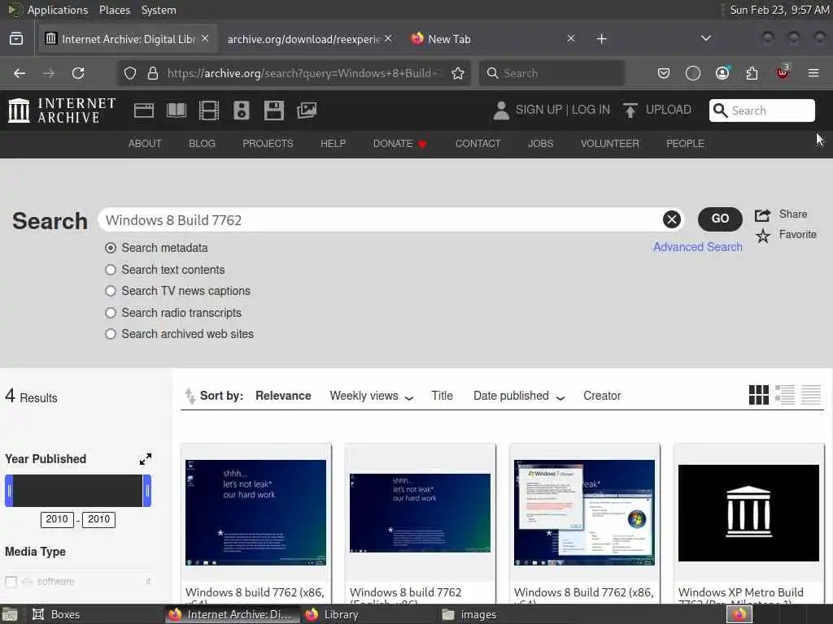The image size is (833, 624).
Task: Open the Audio speaker icon
Action: click(x=241, y=110)
